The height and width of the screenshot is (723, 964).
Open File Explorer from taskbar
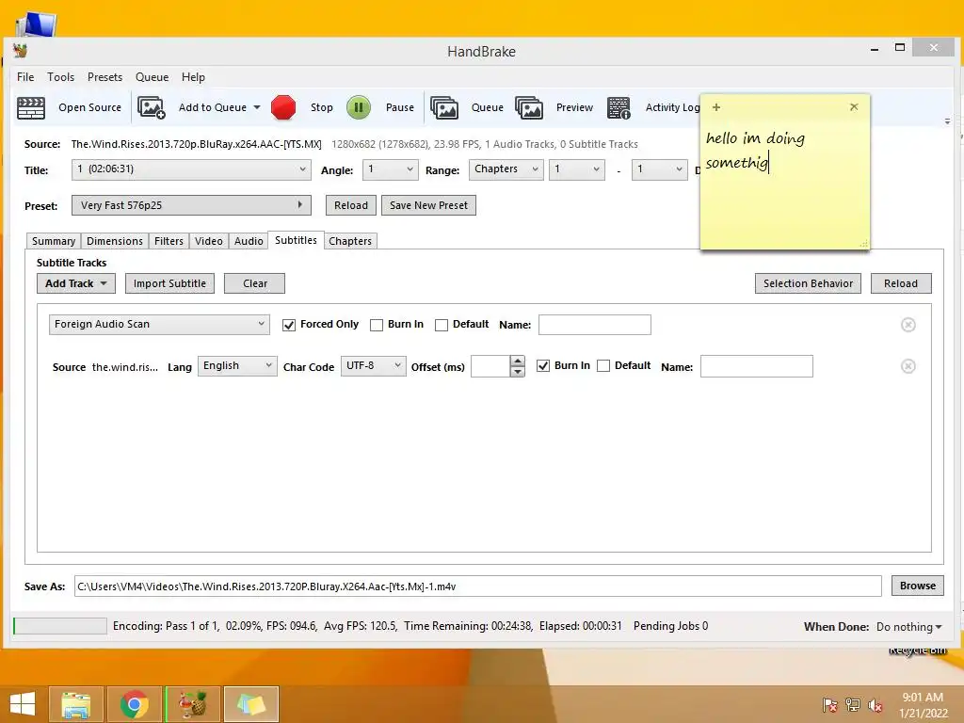[76, 704]
